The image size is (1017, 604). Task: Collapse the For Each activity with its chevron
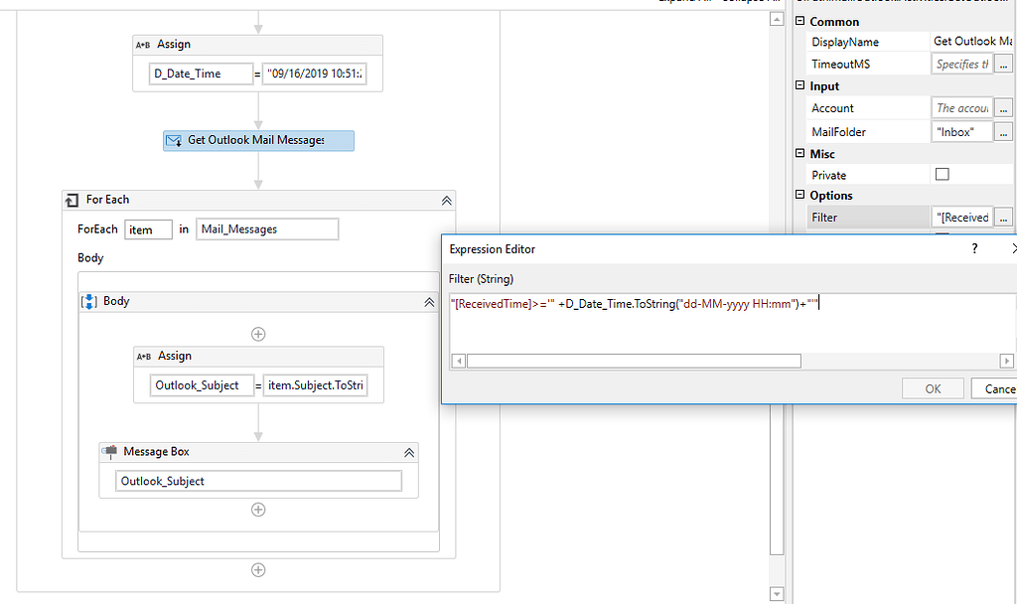445,200
